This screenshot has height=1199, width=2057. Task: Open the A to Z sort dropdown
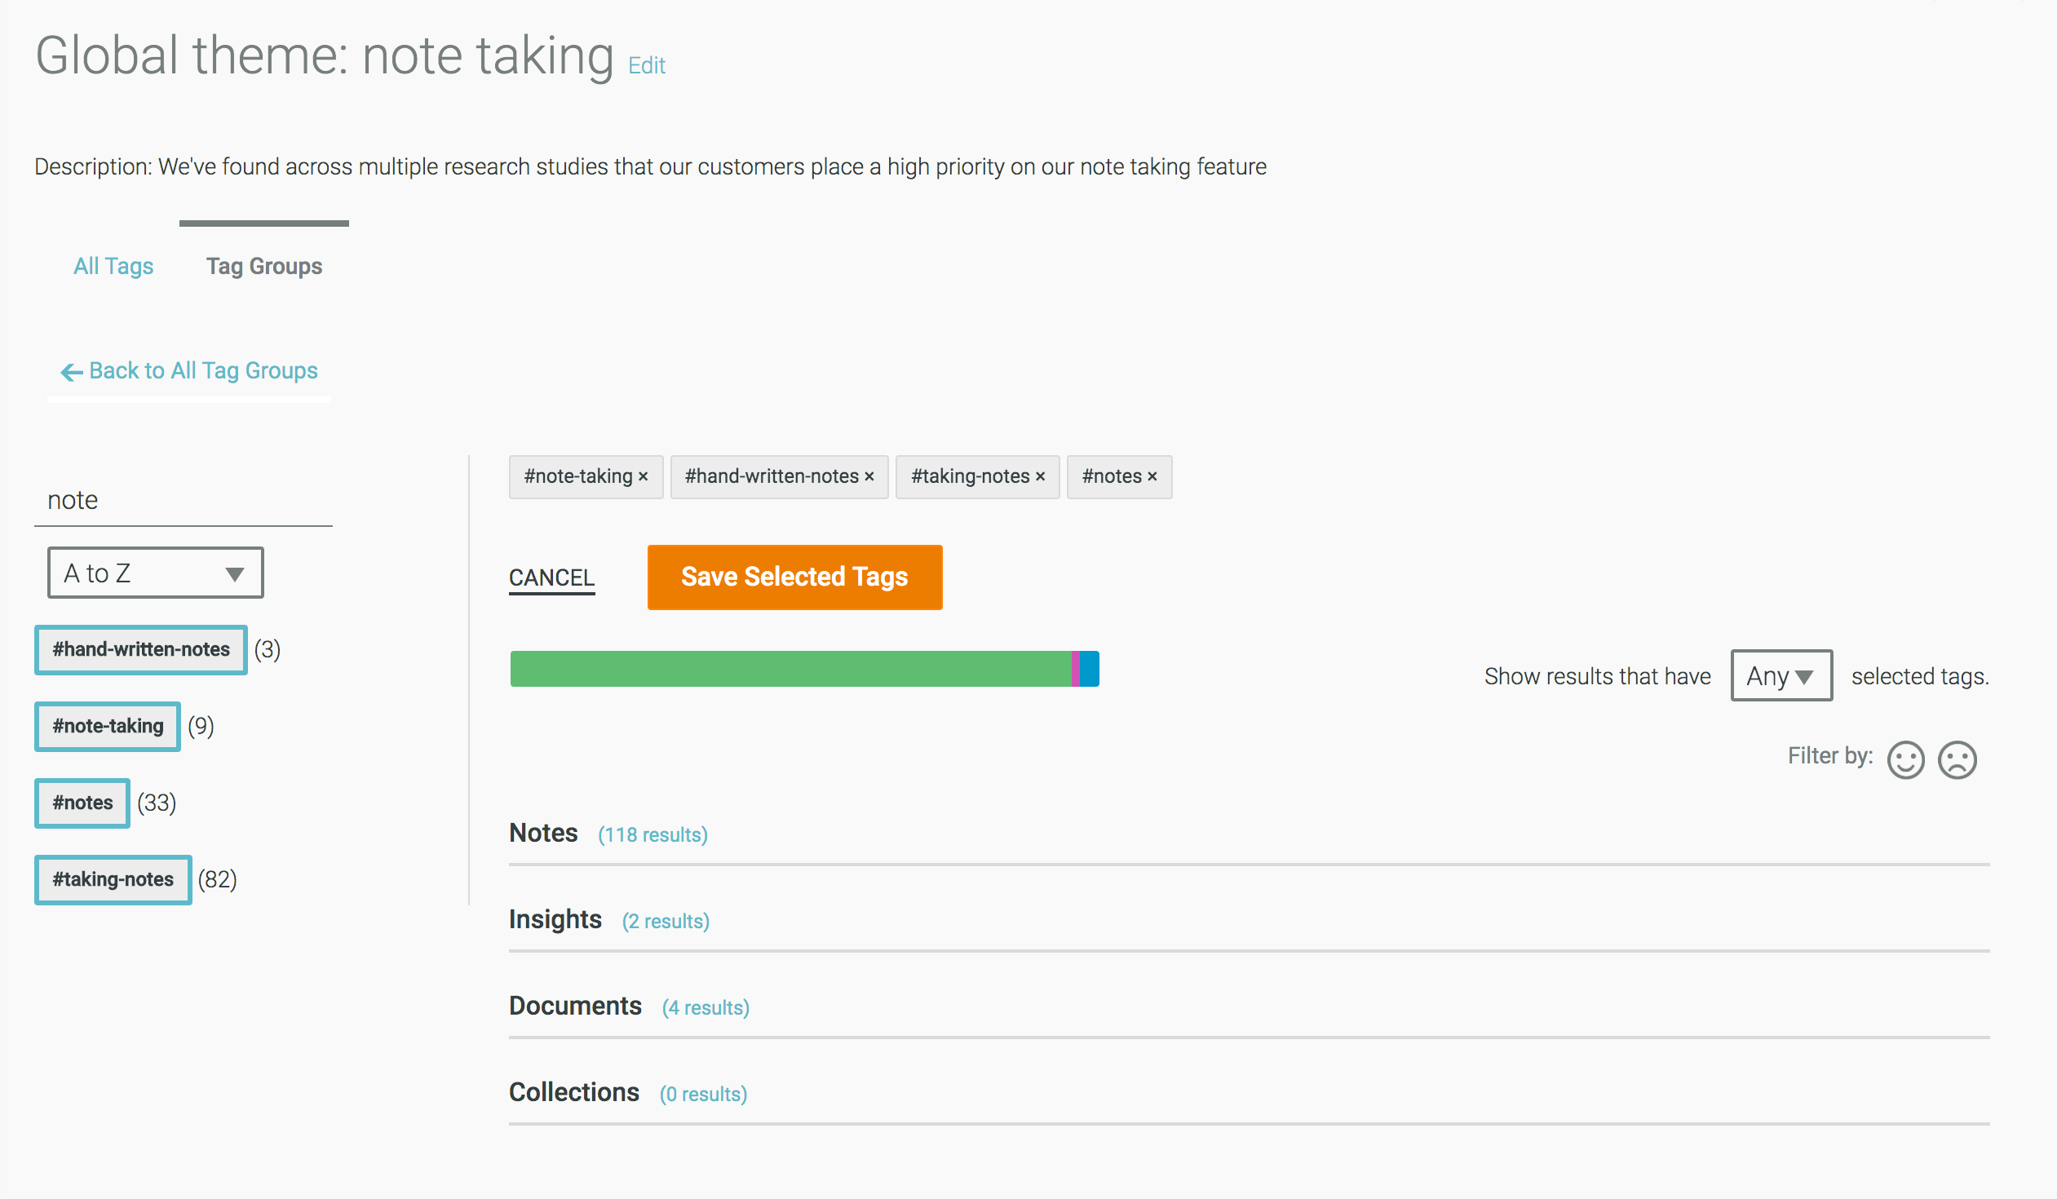tap(155, 573)
